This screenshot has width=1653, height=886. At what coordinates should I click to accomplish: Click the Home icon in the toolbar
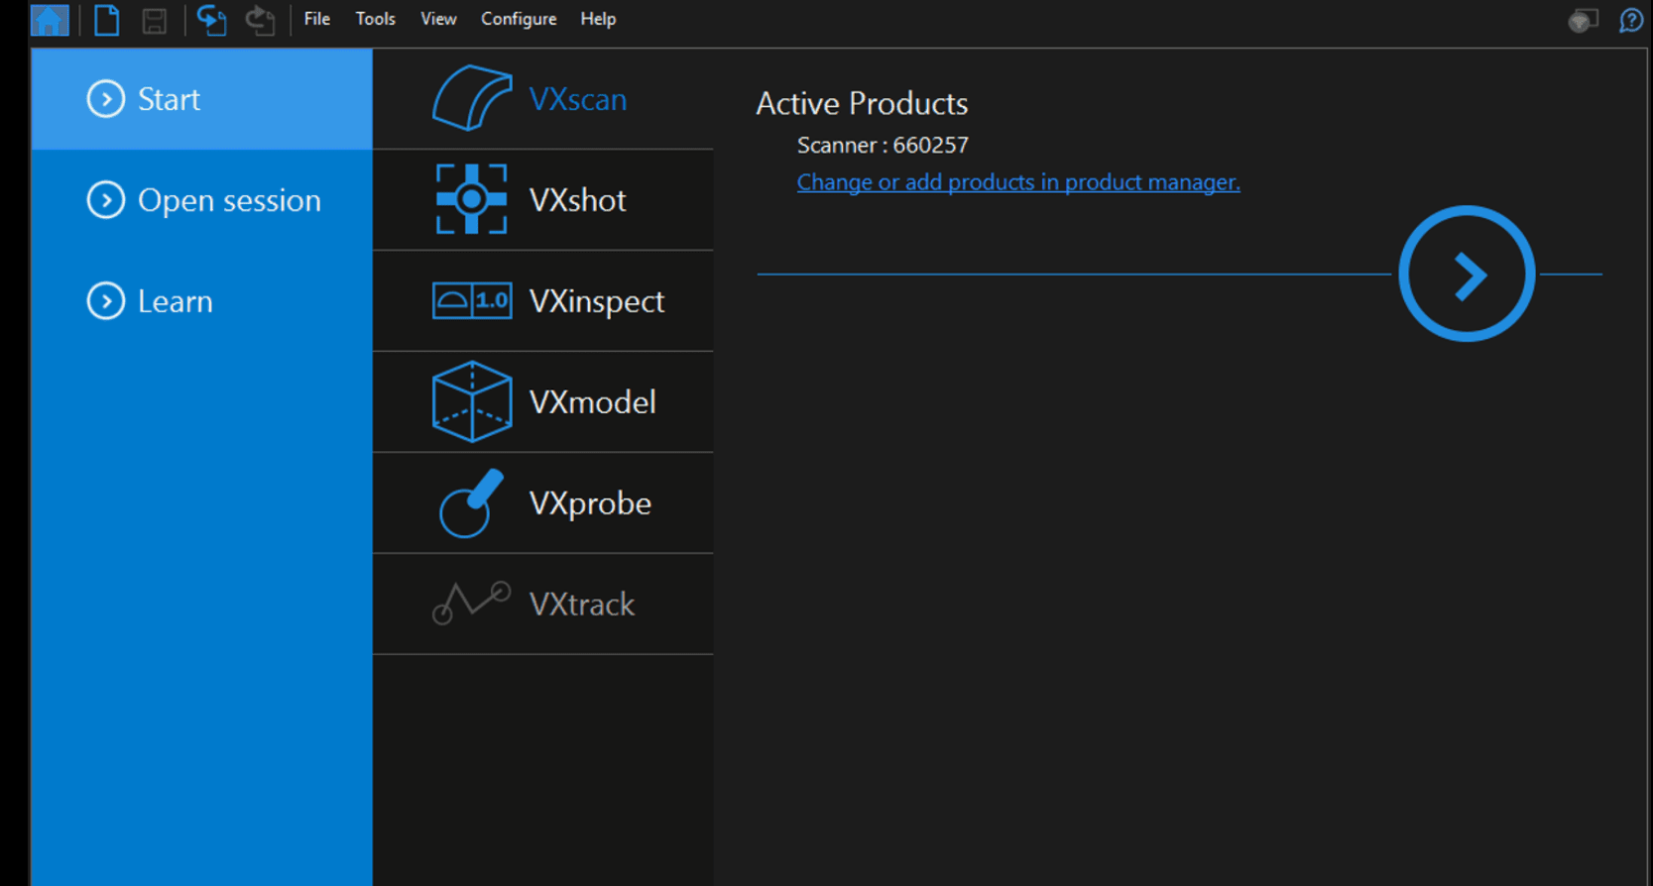click(x=49, y=19)
